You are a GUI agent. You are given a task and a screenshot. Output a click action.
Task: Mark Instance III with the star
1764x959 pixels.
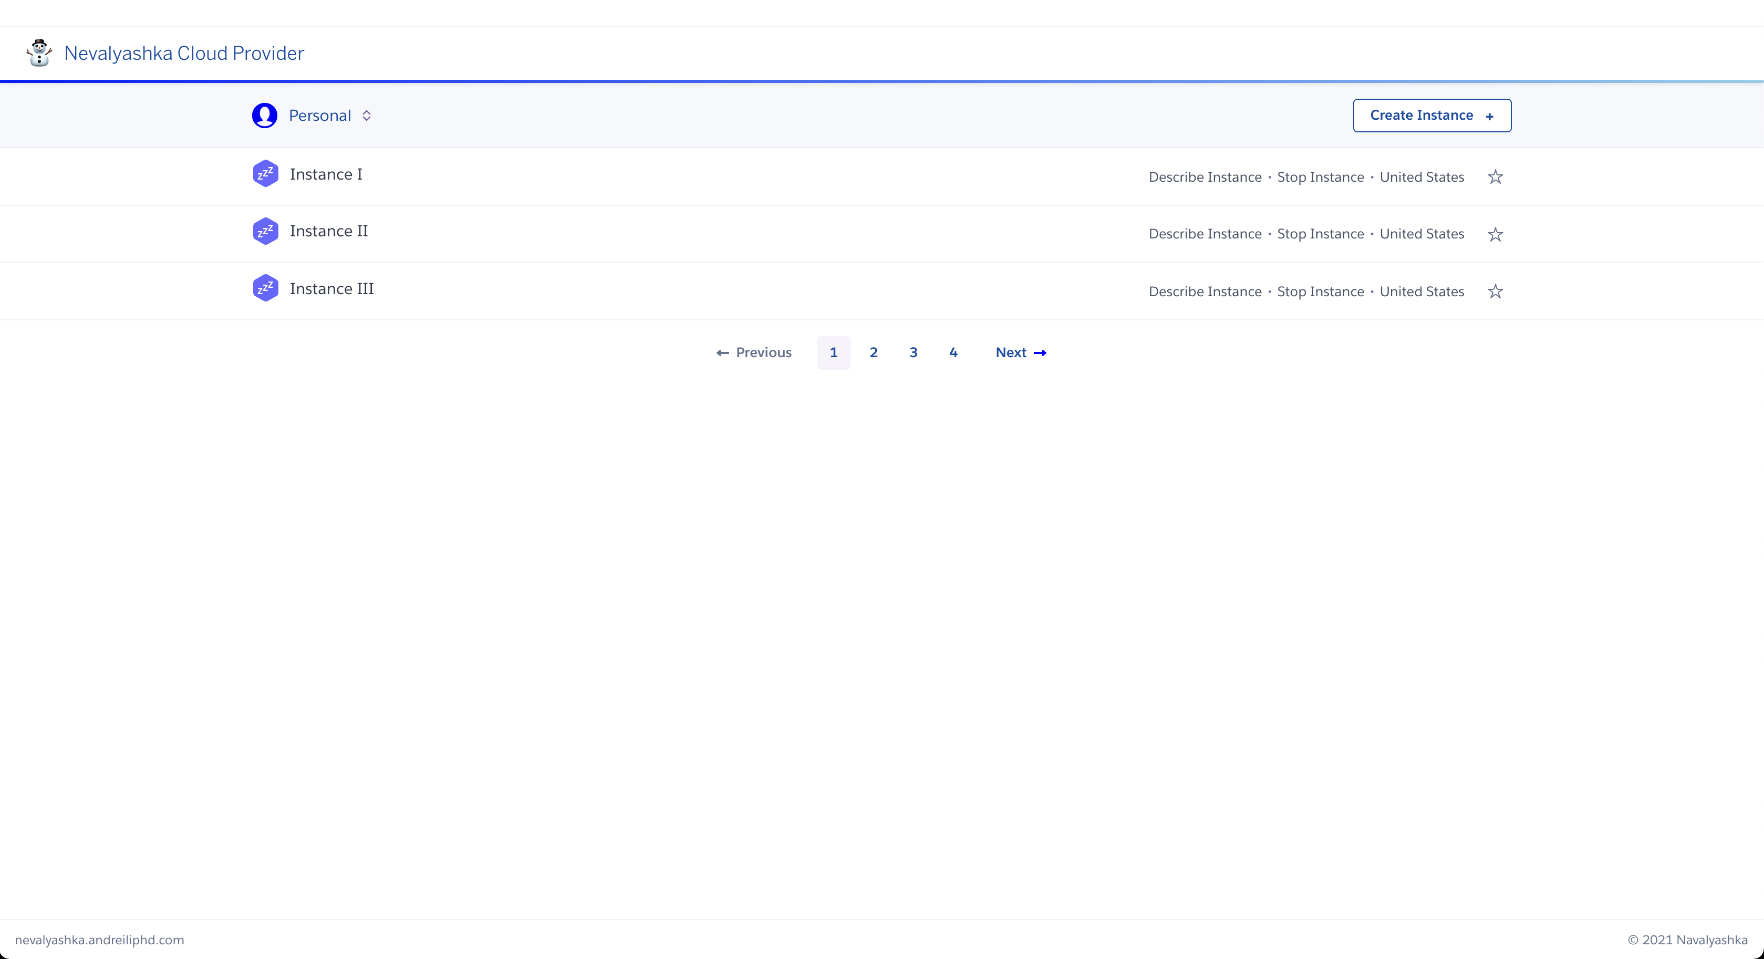coord(1495,291)
